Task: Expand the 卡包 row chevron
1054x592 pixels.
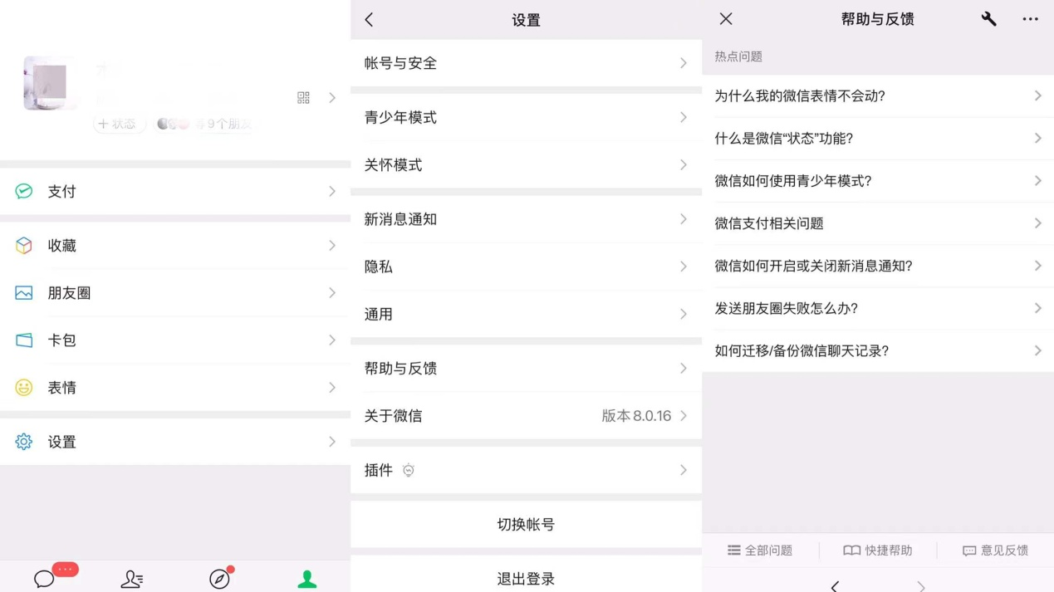Action: click(x=332, y=340)
